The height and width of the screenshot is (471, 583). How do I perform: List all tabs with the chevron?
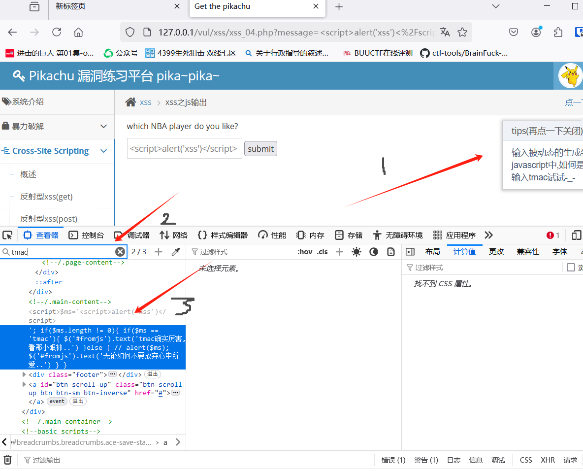[x=496, y=6]
